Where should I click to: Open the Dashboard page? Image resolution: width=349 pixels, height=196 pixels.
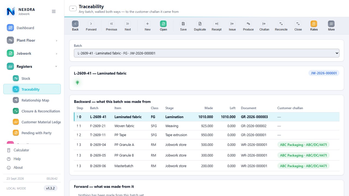point(32,28)
